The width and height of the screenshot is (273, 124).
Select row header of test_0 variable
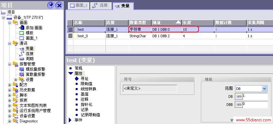coord(70,36)
